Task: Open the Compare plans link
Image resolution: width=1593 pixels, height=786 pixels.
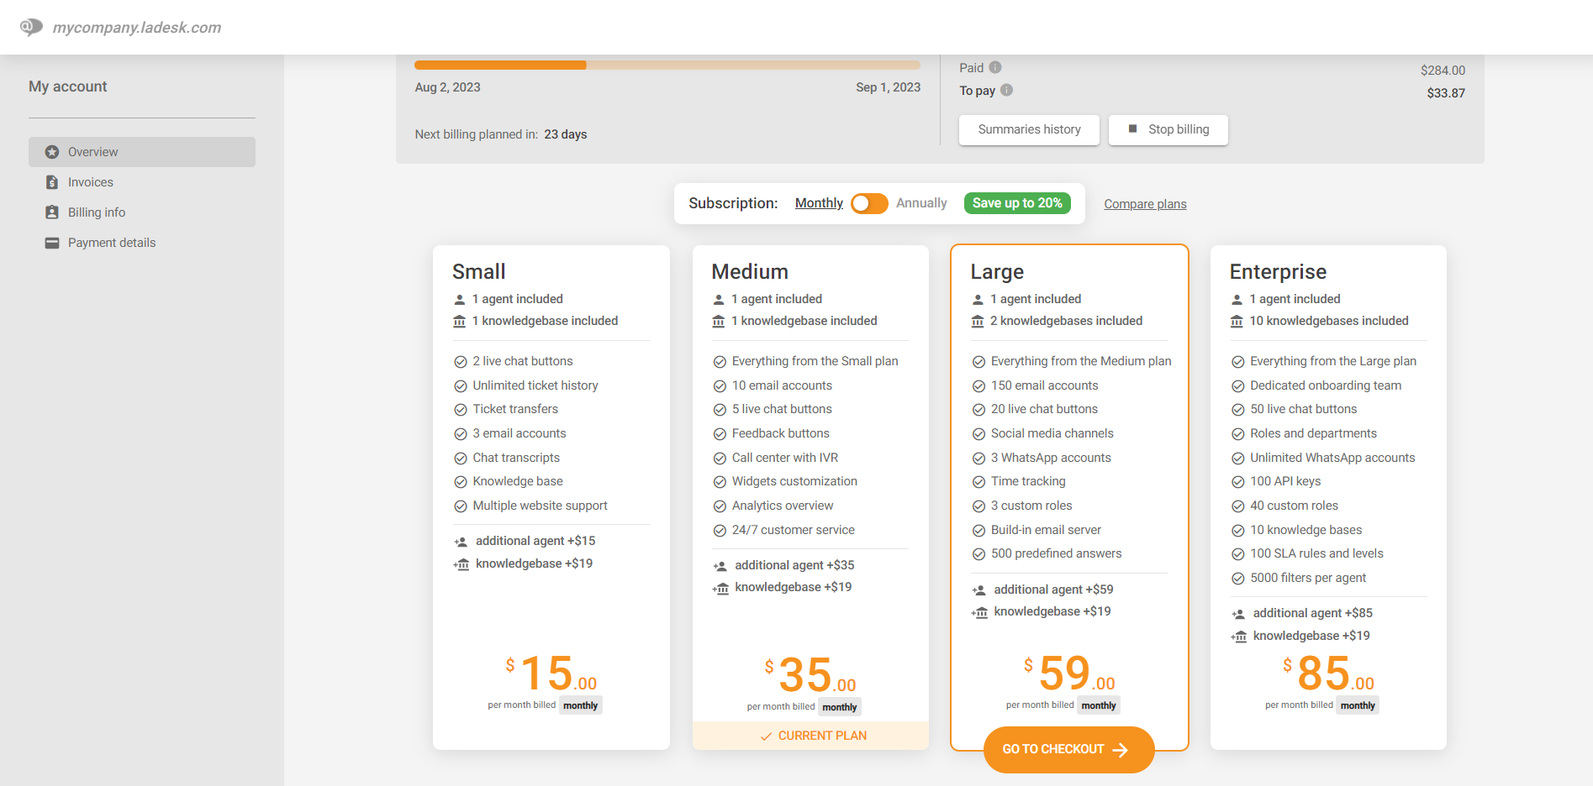Action: pos(1145,204)
